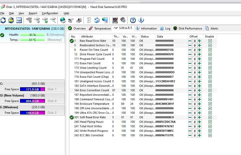Click the D: New Volume free space bar
This screenshot has width=241, height=155.
pos(32,101)
